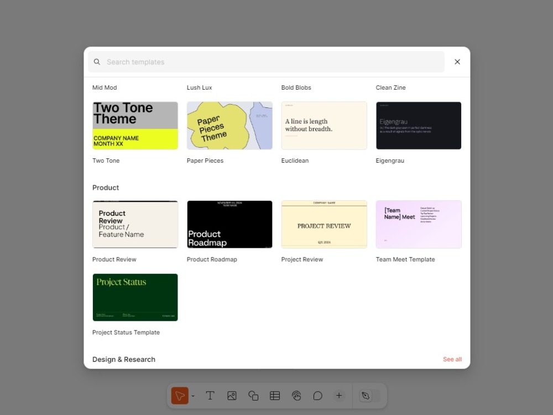Click the search magnifier icon

pyautogui.click(x=97, y=62)
